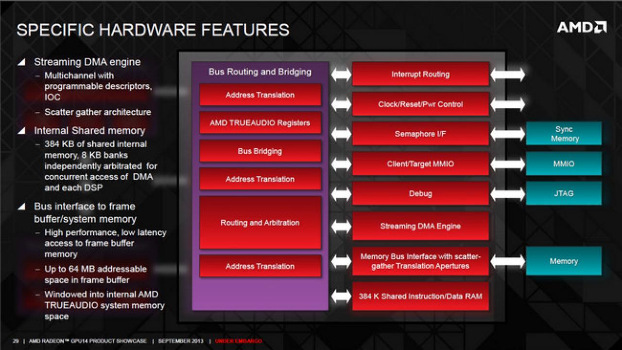Click the Debug box
This screenshot has width=622, height=350.
420,193
